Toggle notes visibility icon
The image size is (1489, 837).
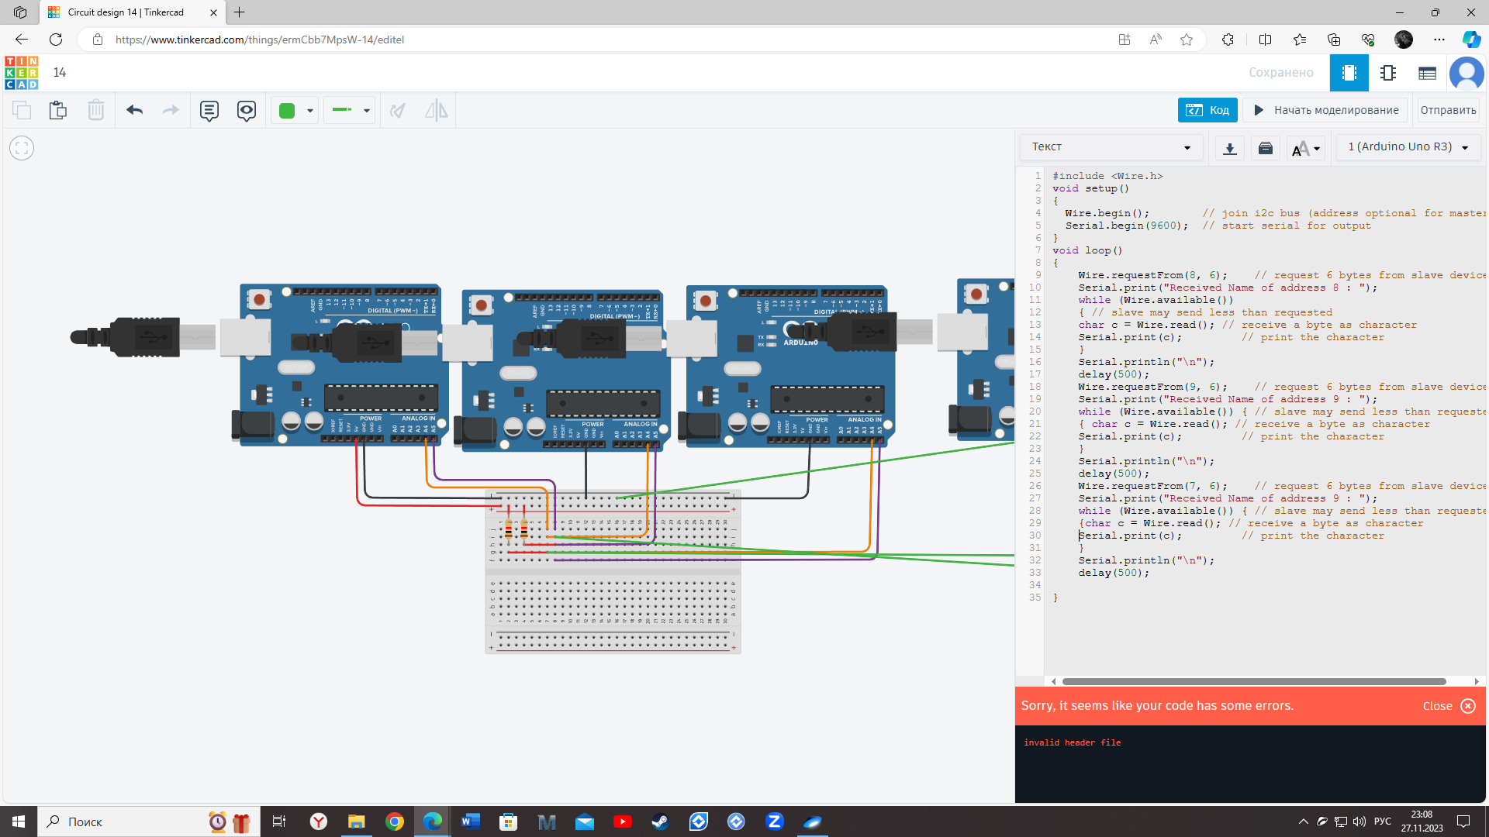point(247,110)
